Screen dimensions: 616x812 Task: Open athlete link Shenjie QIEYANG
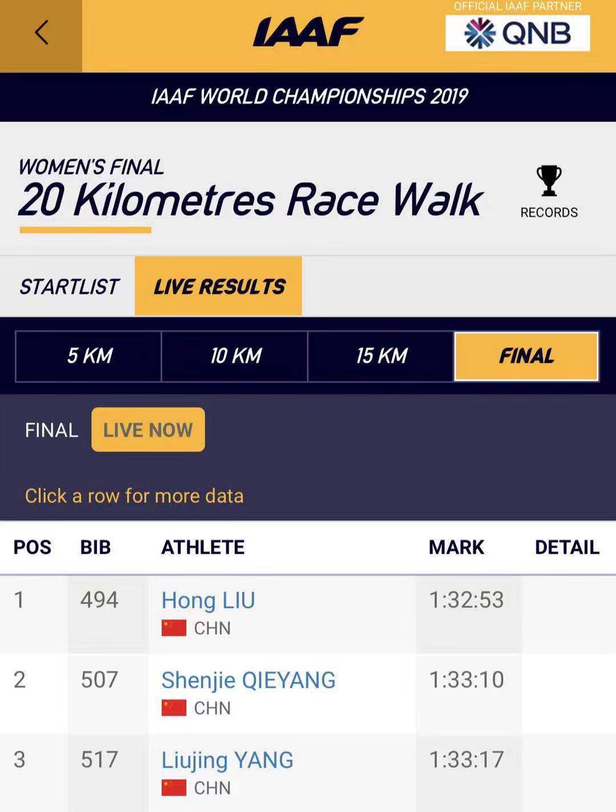click(x=248, y=680)
